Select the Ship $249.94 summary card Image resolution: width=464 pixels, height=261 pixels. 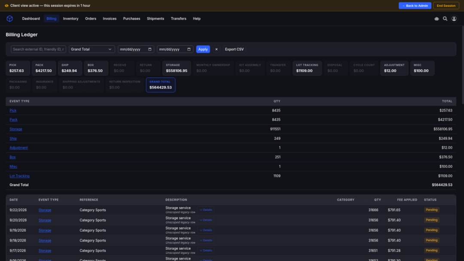(x=70, y=68)
